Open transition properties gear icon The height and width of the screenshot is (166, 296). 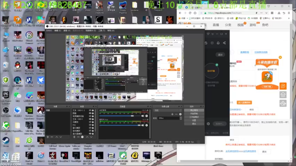(180, 114)
